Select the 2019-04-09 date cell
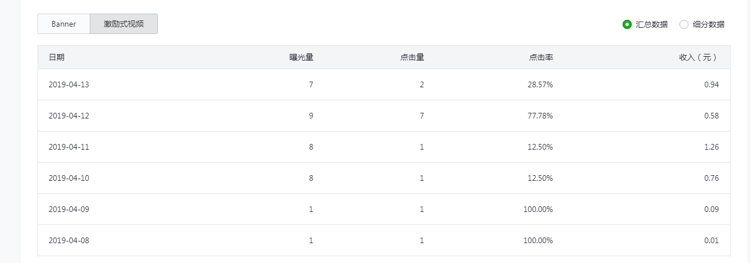Image resolution: width=751 pixels, height=263 pixels. [69, 209]
